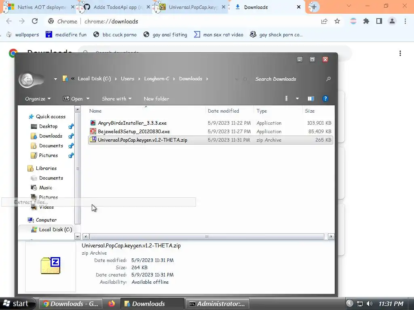414x310 pixels.
Task: Switch to Adds TodosApi app tab
Action: pyautogui.click(x=114, y=7)
